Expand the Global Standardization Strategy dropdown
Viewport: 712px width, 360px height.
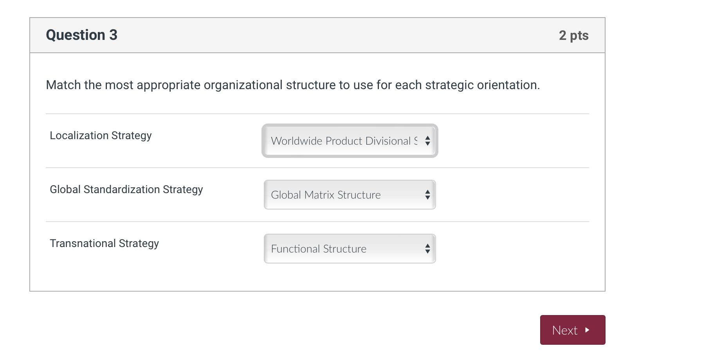tap(349, 195)
